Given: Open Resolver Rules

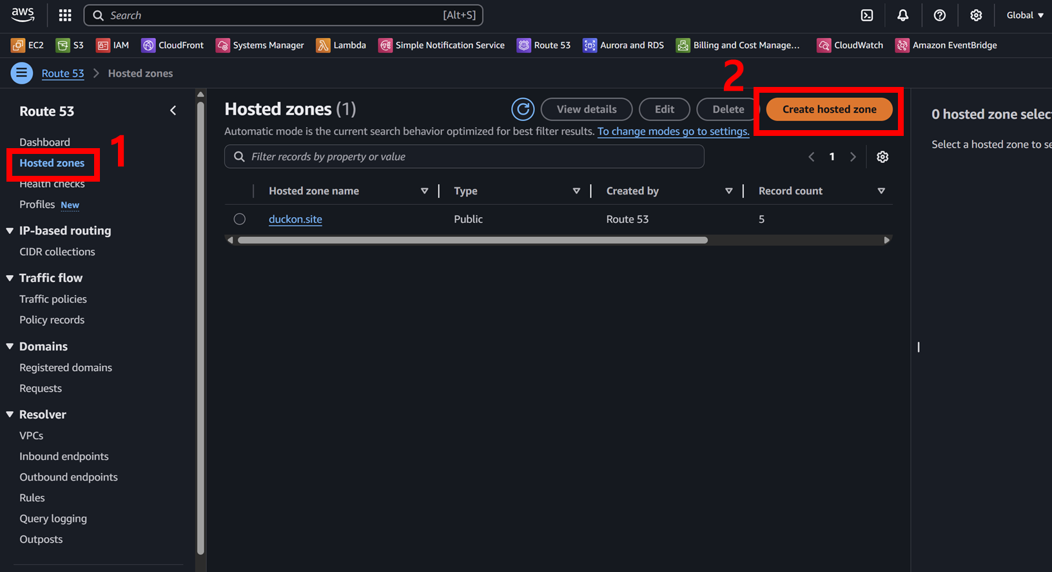Looking at the screenshot, I should 32,498.
